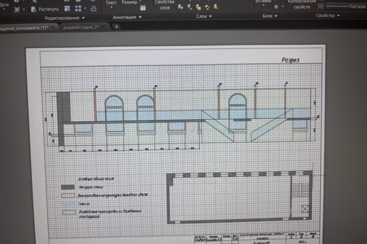Screen dimensions: 367x244
Task: Select the Stretch (Растянуть) tool icon
Action: [34, 9]
